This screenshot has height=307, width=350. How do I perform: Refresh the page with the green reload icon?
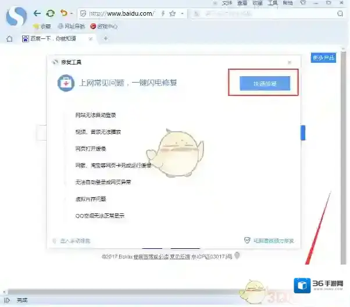50,13
